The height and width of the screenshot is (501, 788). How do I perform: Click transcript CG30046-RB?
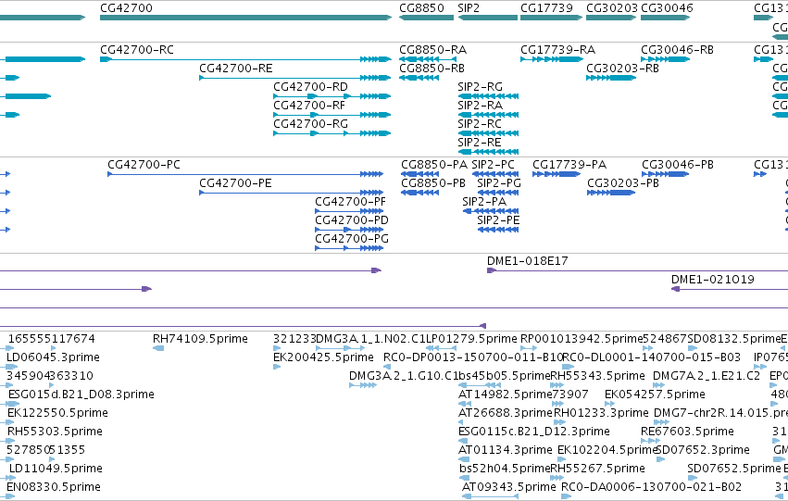tap(666, 59)
